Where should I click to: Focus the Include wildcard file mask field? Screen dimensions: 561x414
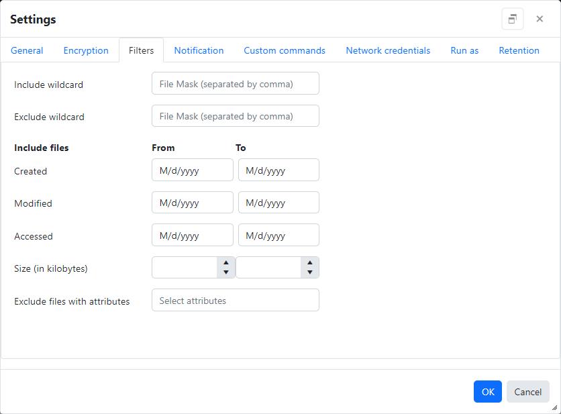click(236, 84)
